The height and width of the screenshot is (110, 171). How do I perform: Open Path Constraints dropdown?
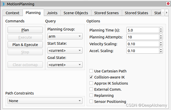pyautogui.click(x=45, y=101)
